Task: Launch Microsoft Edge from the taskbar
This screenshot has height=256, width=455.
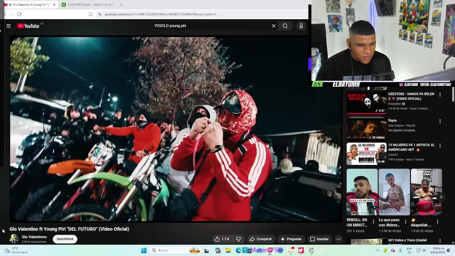Action: pos(239,251)
